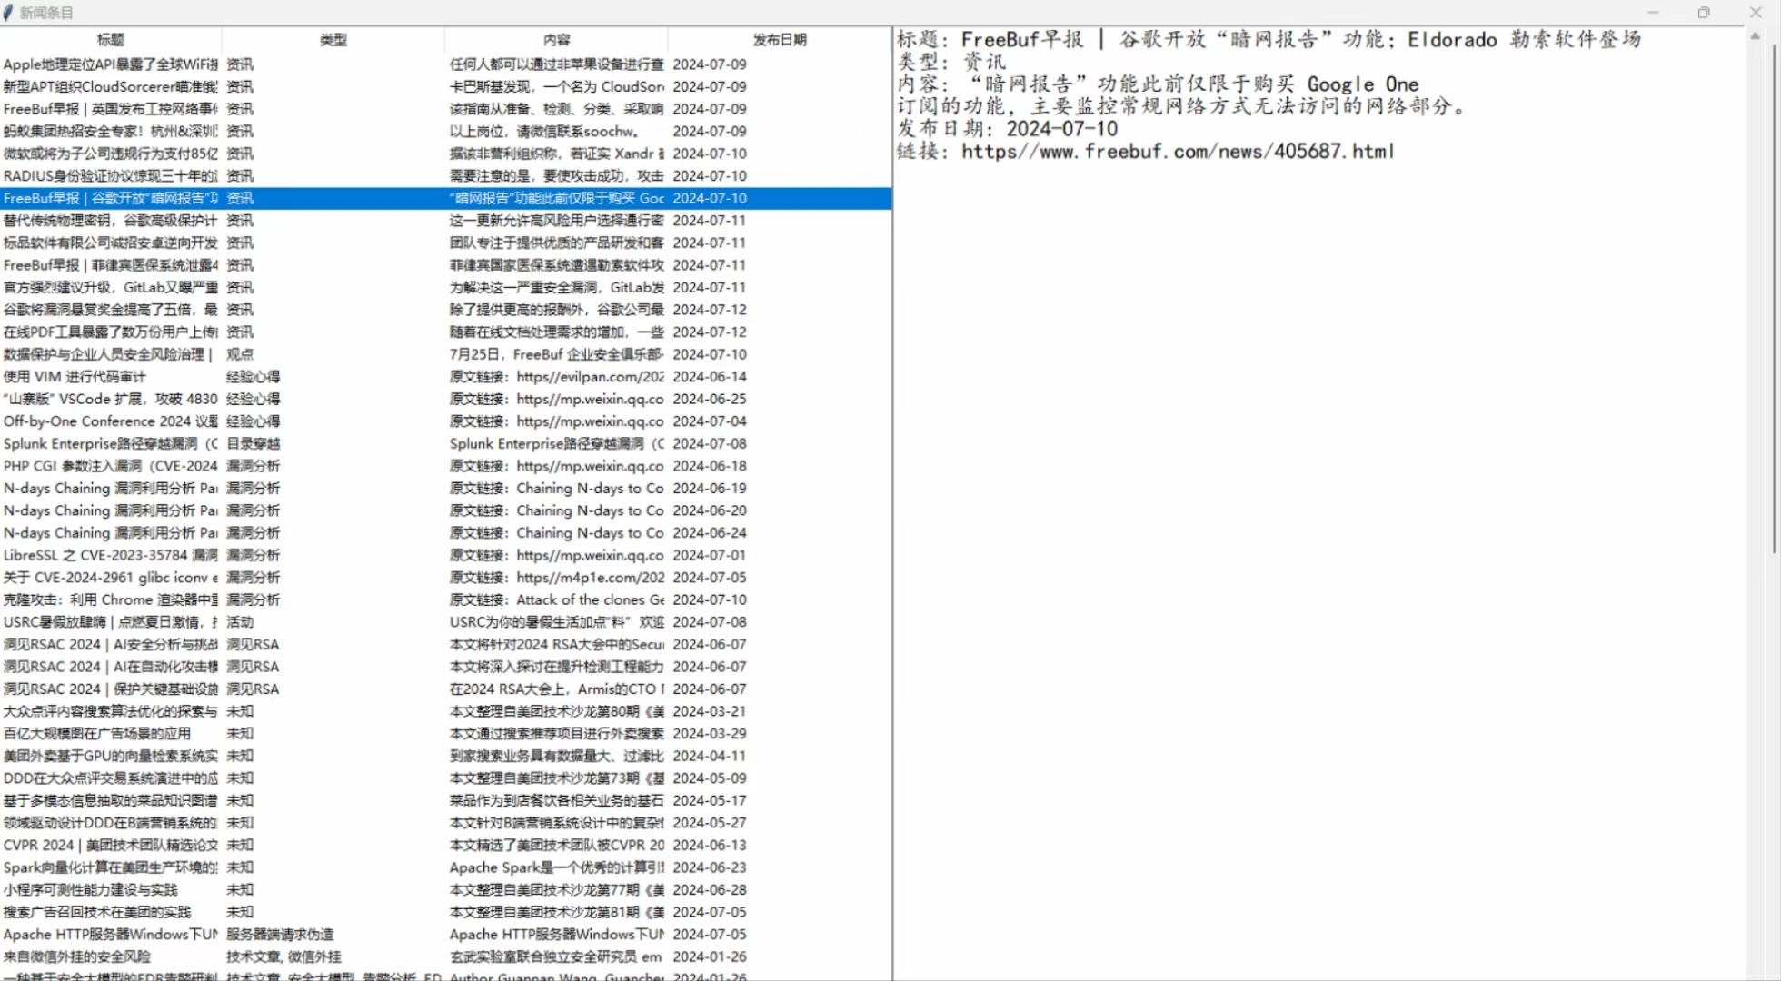Viewport: 1781px width, 981px height.
Task: Select row '美团外卖基于GPU的向量检索系统'
Action: pyautogui.click(x=445, y=756)
